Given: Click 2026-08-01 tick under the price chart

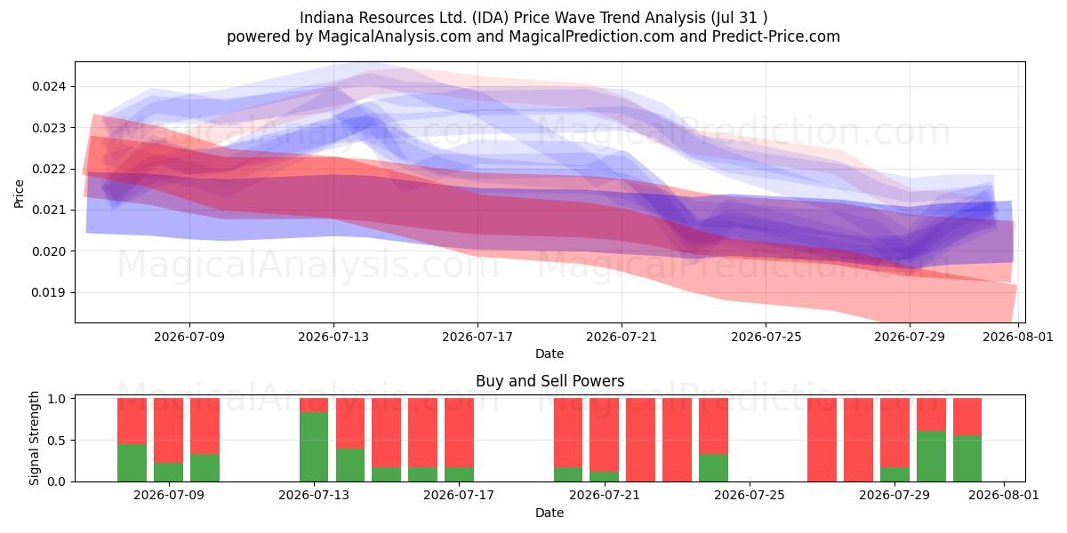Looking at the screenshot, I should 1018,337.
